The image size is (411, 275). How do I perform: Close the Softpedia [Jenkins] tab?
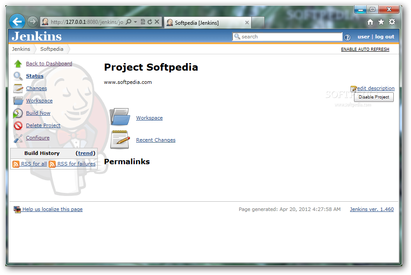pyautogui.click(x=247, y=23)
